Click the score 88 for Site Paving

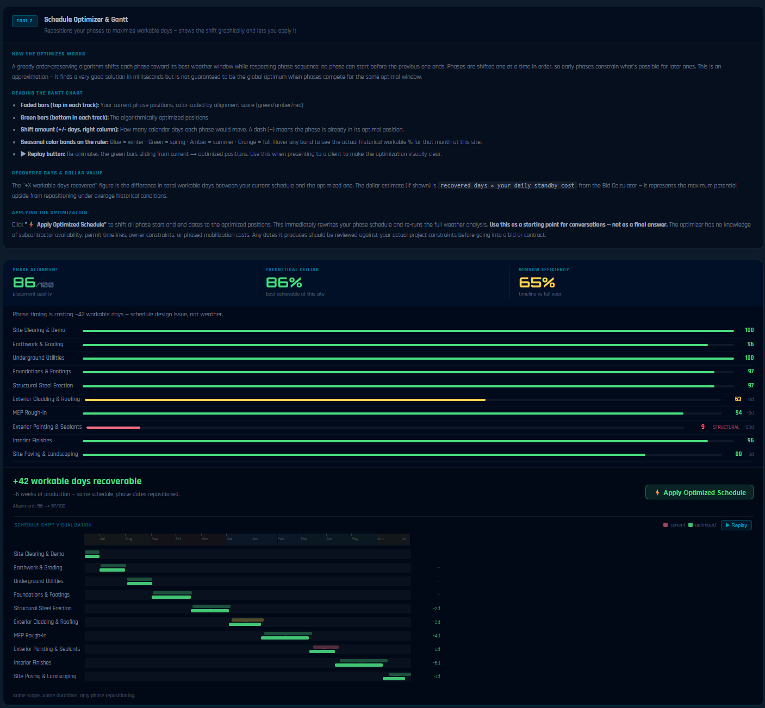(738, 454)
